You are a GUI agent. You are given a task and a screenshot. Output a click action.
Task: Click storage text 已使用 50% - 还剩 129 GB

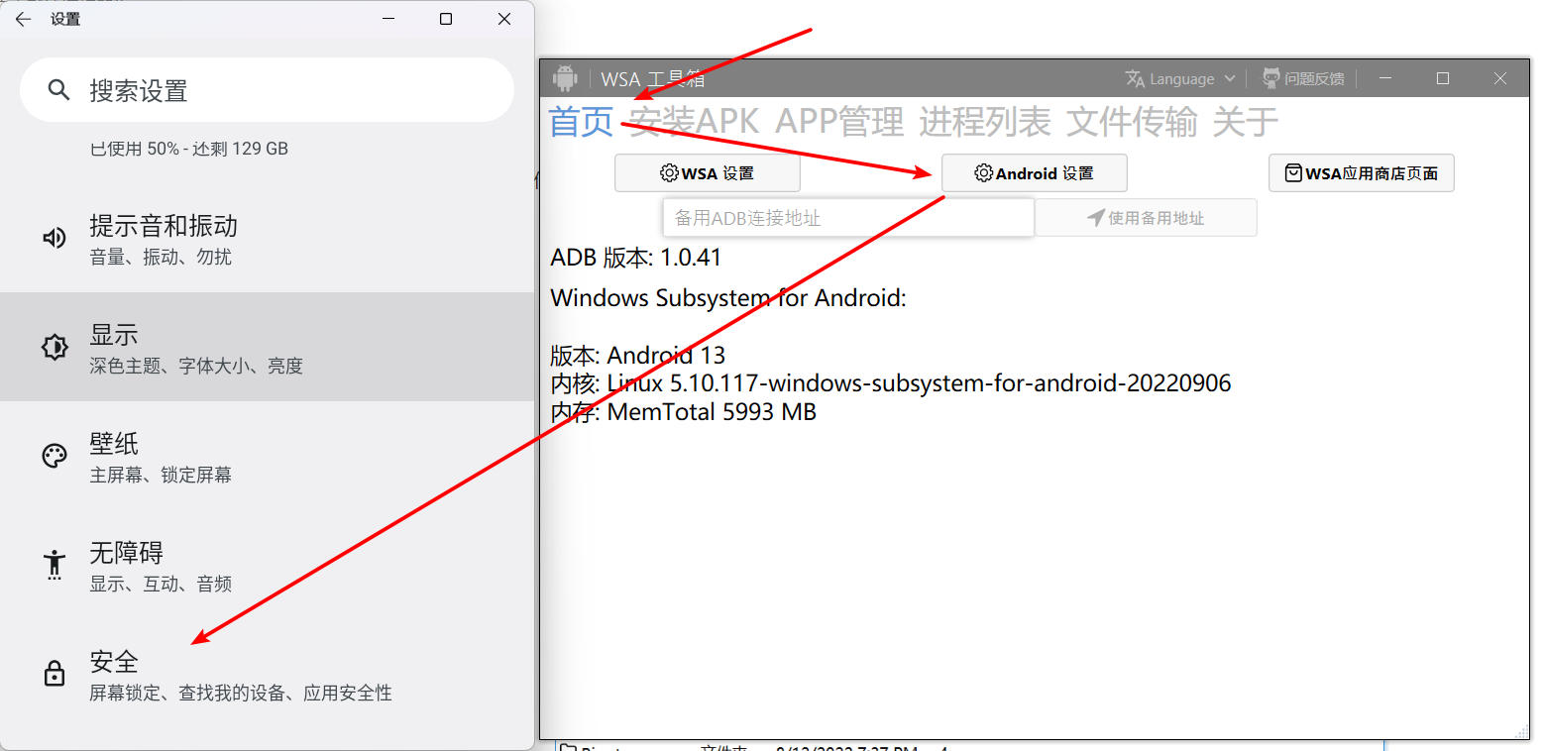(x=189, y=149)
